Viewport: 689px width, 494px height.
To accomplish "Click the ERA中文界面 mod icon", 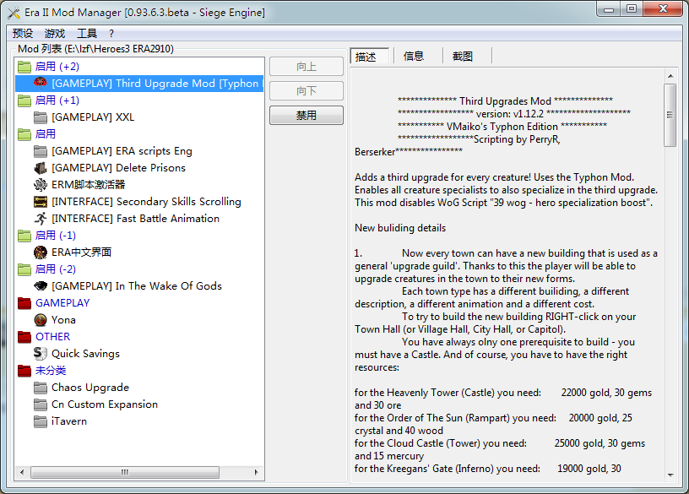I will 41,252.
